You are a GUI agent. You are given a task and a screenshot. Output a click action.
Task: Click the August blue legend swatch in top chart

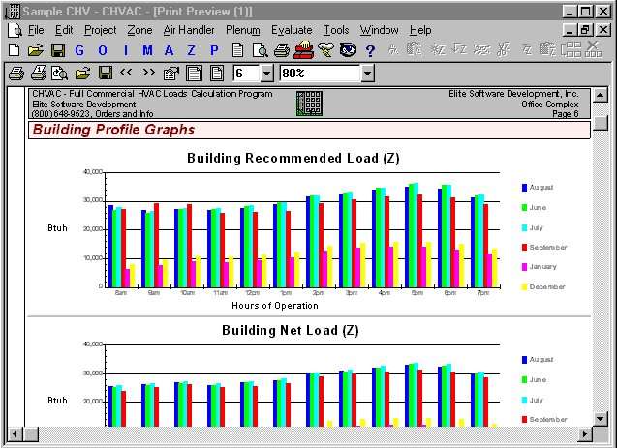[524, 187]
